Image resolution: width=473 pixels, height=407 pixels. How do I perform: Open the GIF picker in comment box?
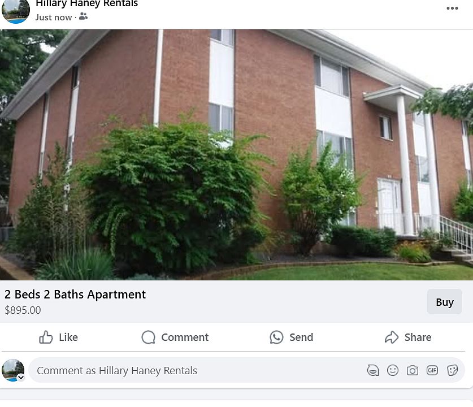(x=432, y=370)
